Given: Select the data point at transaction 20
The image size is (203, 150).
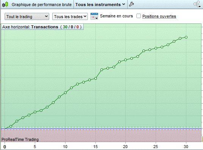Looking at the screenshot, I should [x=125, y=60].
